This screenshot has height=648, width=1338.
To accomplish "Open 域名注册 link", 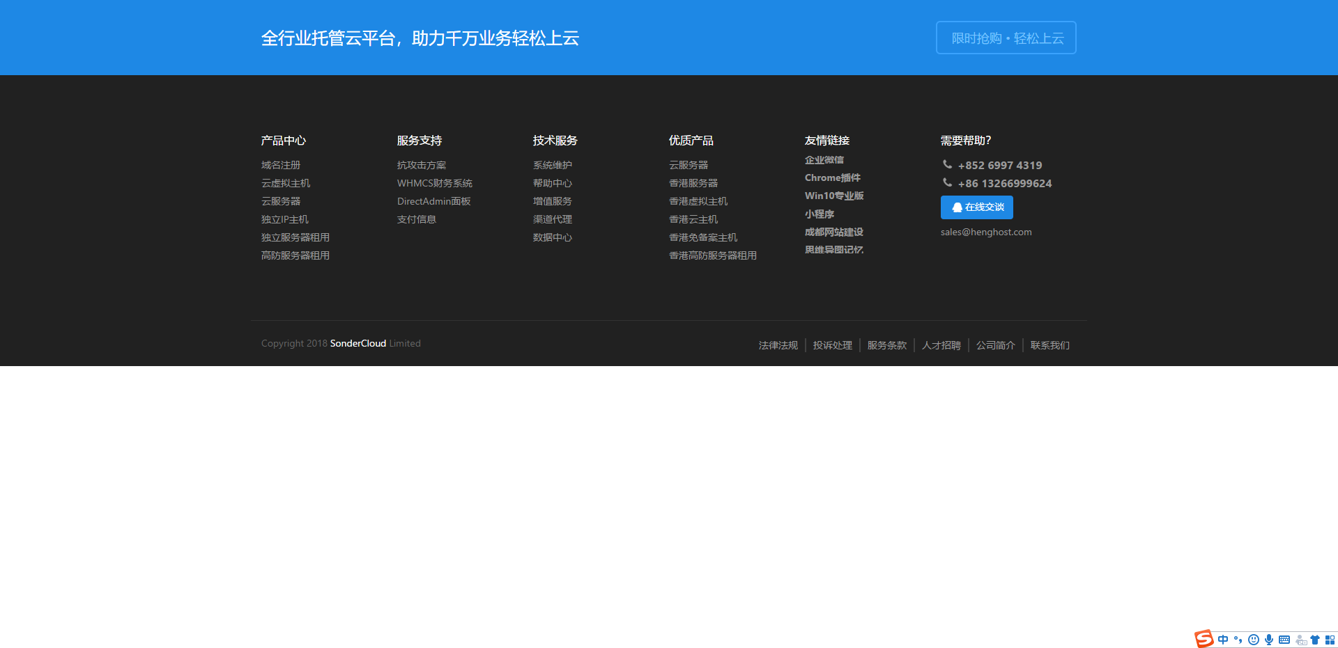I will point(281,165).
